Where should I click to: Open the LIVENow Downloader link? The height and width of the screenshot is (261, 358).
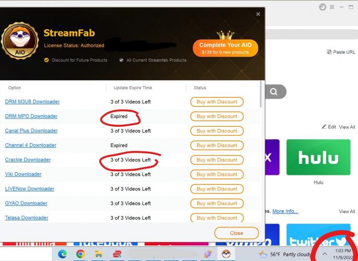pyautogui.click(x=30, y=189)
